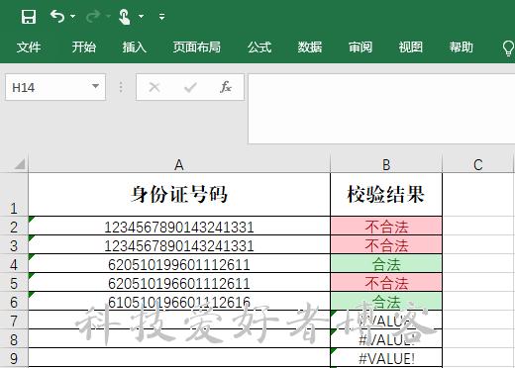Select column A header
Image resolution: width=515 pixels, height=368 pixels.
coord(179,164)
